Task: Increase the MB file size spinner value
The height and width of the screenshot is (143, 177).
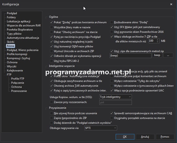Action: click(157, 40)
